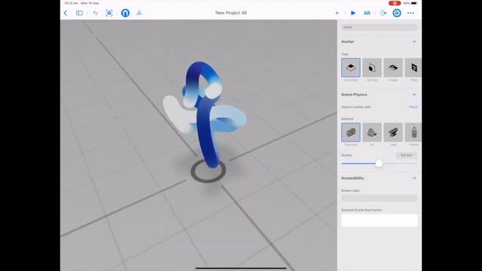Select the Lead physics material
Screen dimensions: 482x271
tap(393, 132)
